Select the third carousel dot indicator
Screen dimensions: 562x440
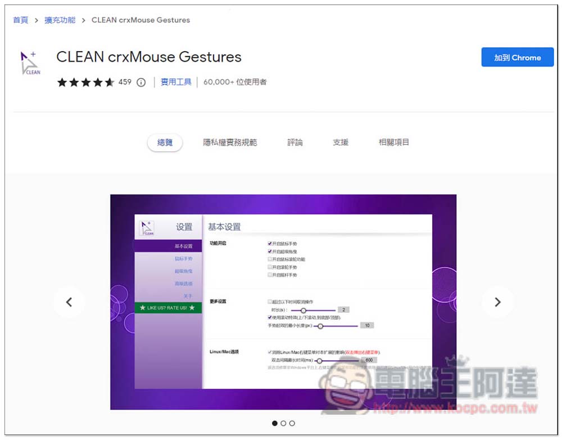coord(292,423)
